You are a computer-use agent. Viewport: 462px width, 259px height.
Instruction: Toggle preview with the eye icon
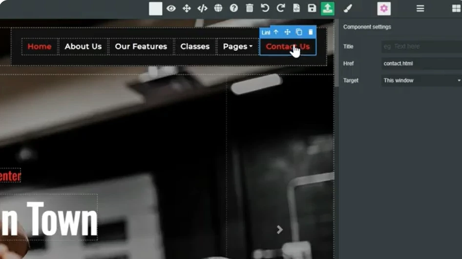(171, 8)
